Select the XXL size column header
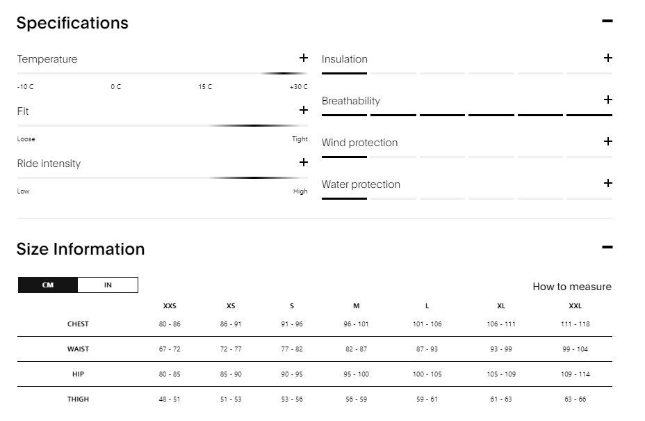The image size is (645, 421). click(x=575, y=306)
